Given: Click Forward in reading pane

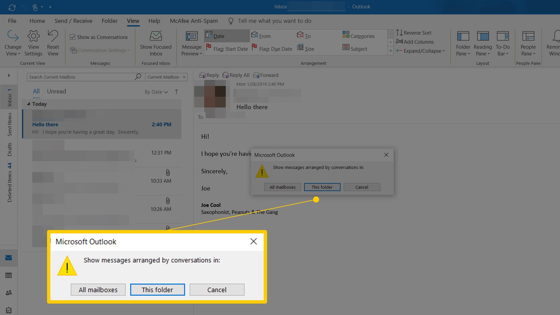Looking at the screenshot, I should (266, 75).
